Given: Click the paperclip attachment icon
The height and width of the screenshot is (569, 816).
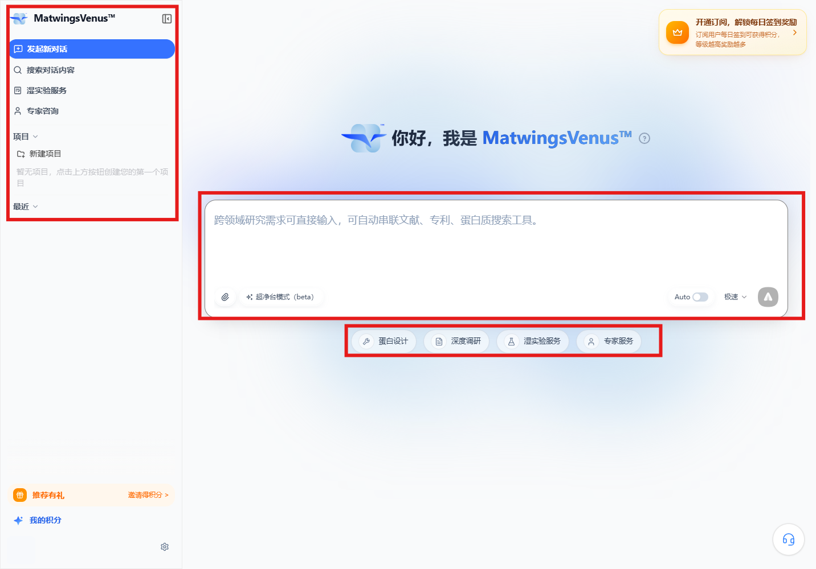Looking at the screenshot, I should click(x=226, y=297).
